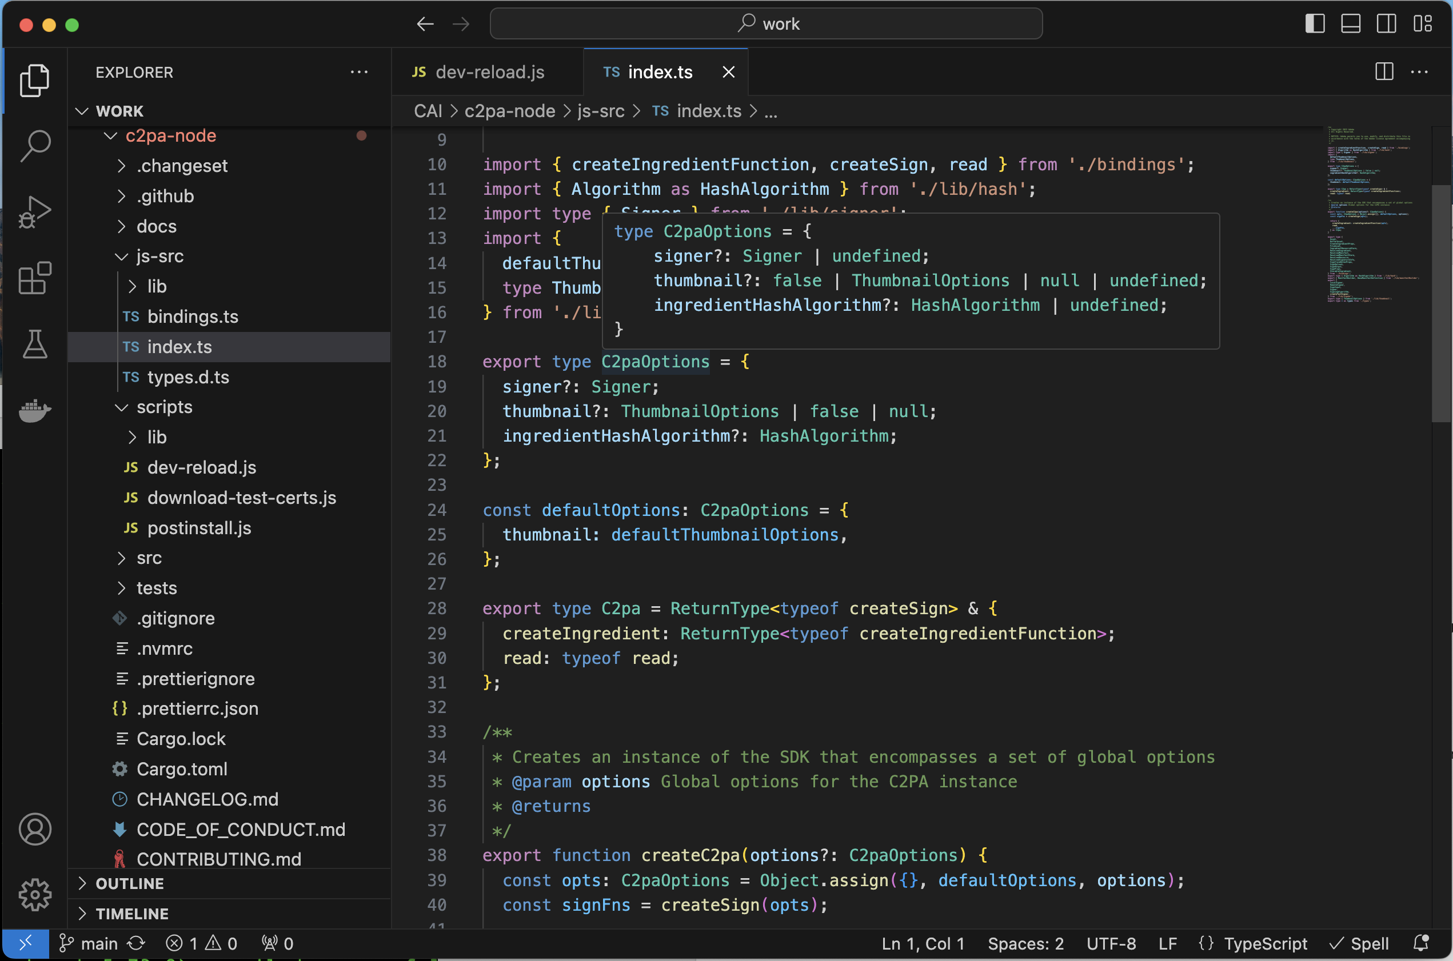The height and width of the screenshot is (961, 1453).
Task: Click c2pa-node in the breadcrumb path
Action: (x=509, y=111)
